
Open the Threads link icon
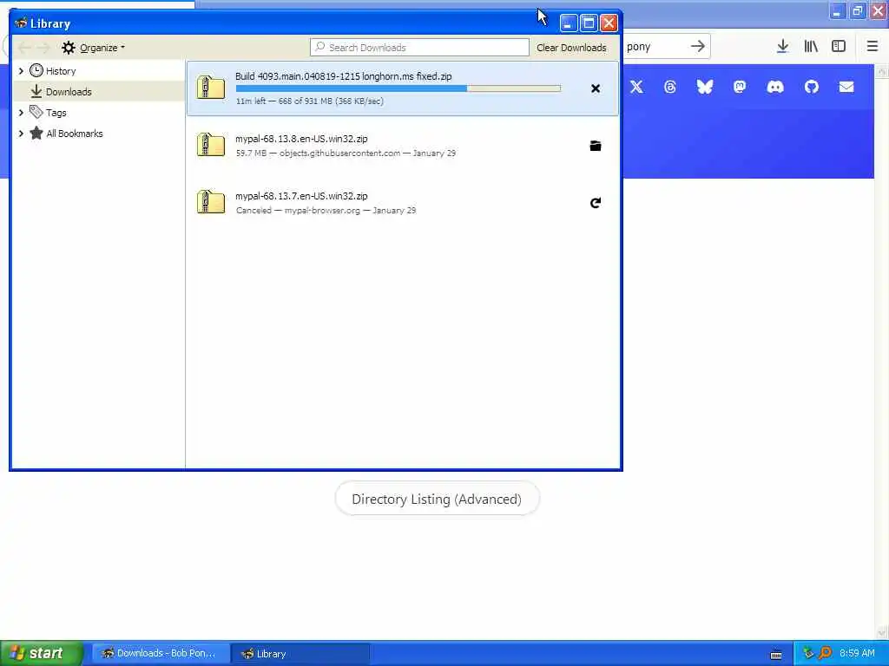click(x=670, y=87)
